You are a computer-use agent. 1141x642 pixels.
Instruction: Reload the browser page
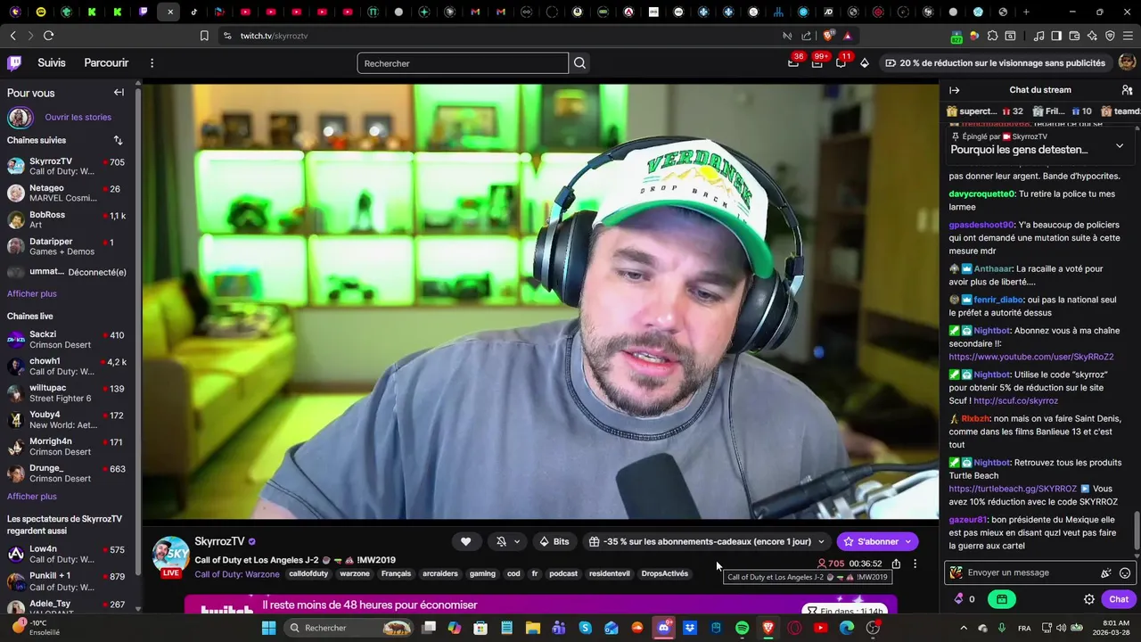(x=48, y=36)
